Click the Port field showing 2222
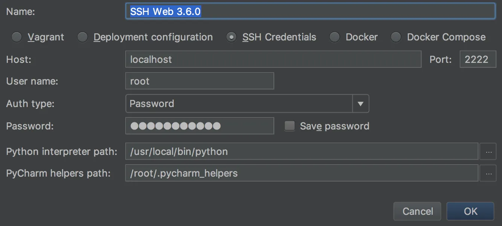Viewport: 502px width, 226px height. coord(478,59)
